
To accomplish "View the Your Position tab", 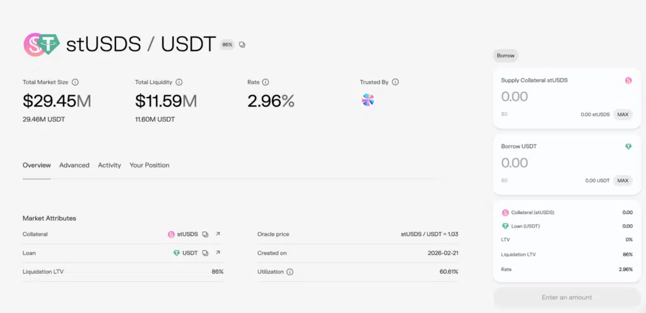I will point(150,165).
